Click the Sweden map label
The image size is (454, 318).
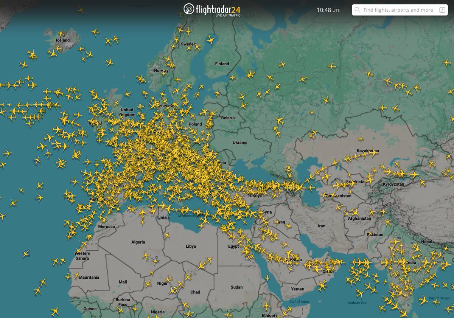[x=188, y=44]
